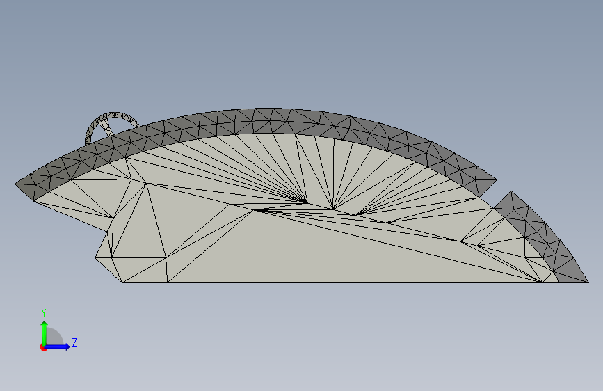Image resolution: width=603 pixels, height=391 pixels.
Task: Click the green Y axis arrow on triad
Action: click(45, 333)
